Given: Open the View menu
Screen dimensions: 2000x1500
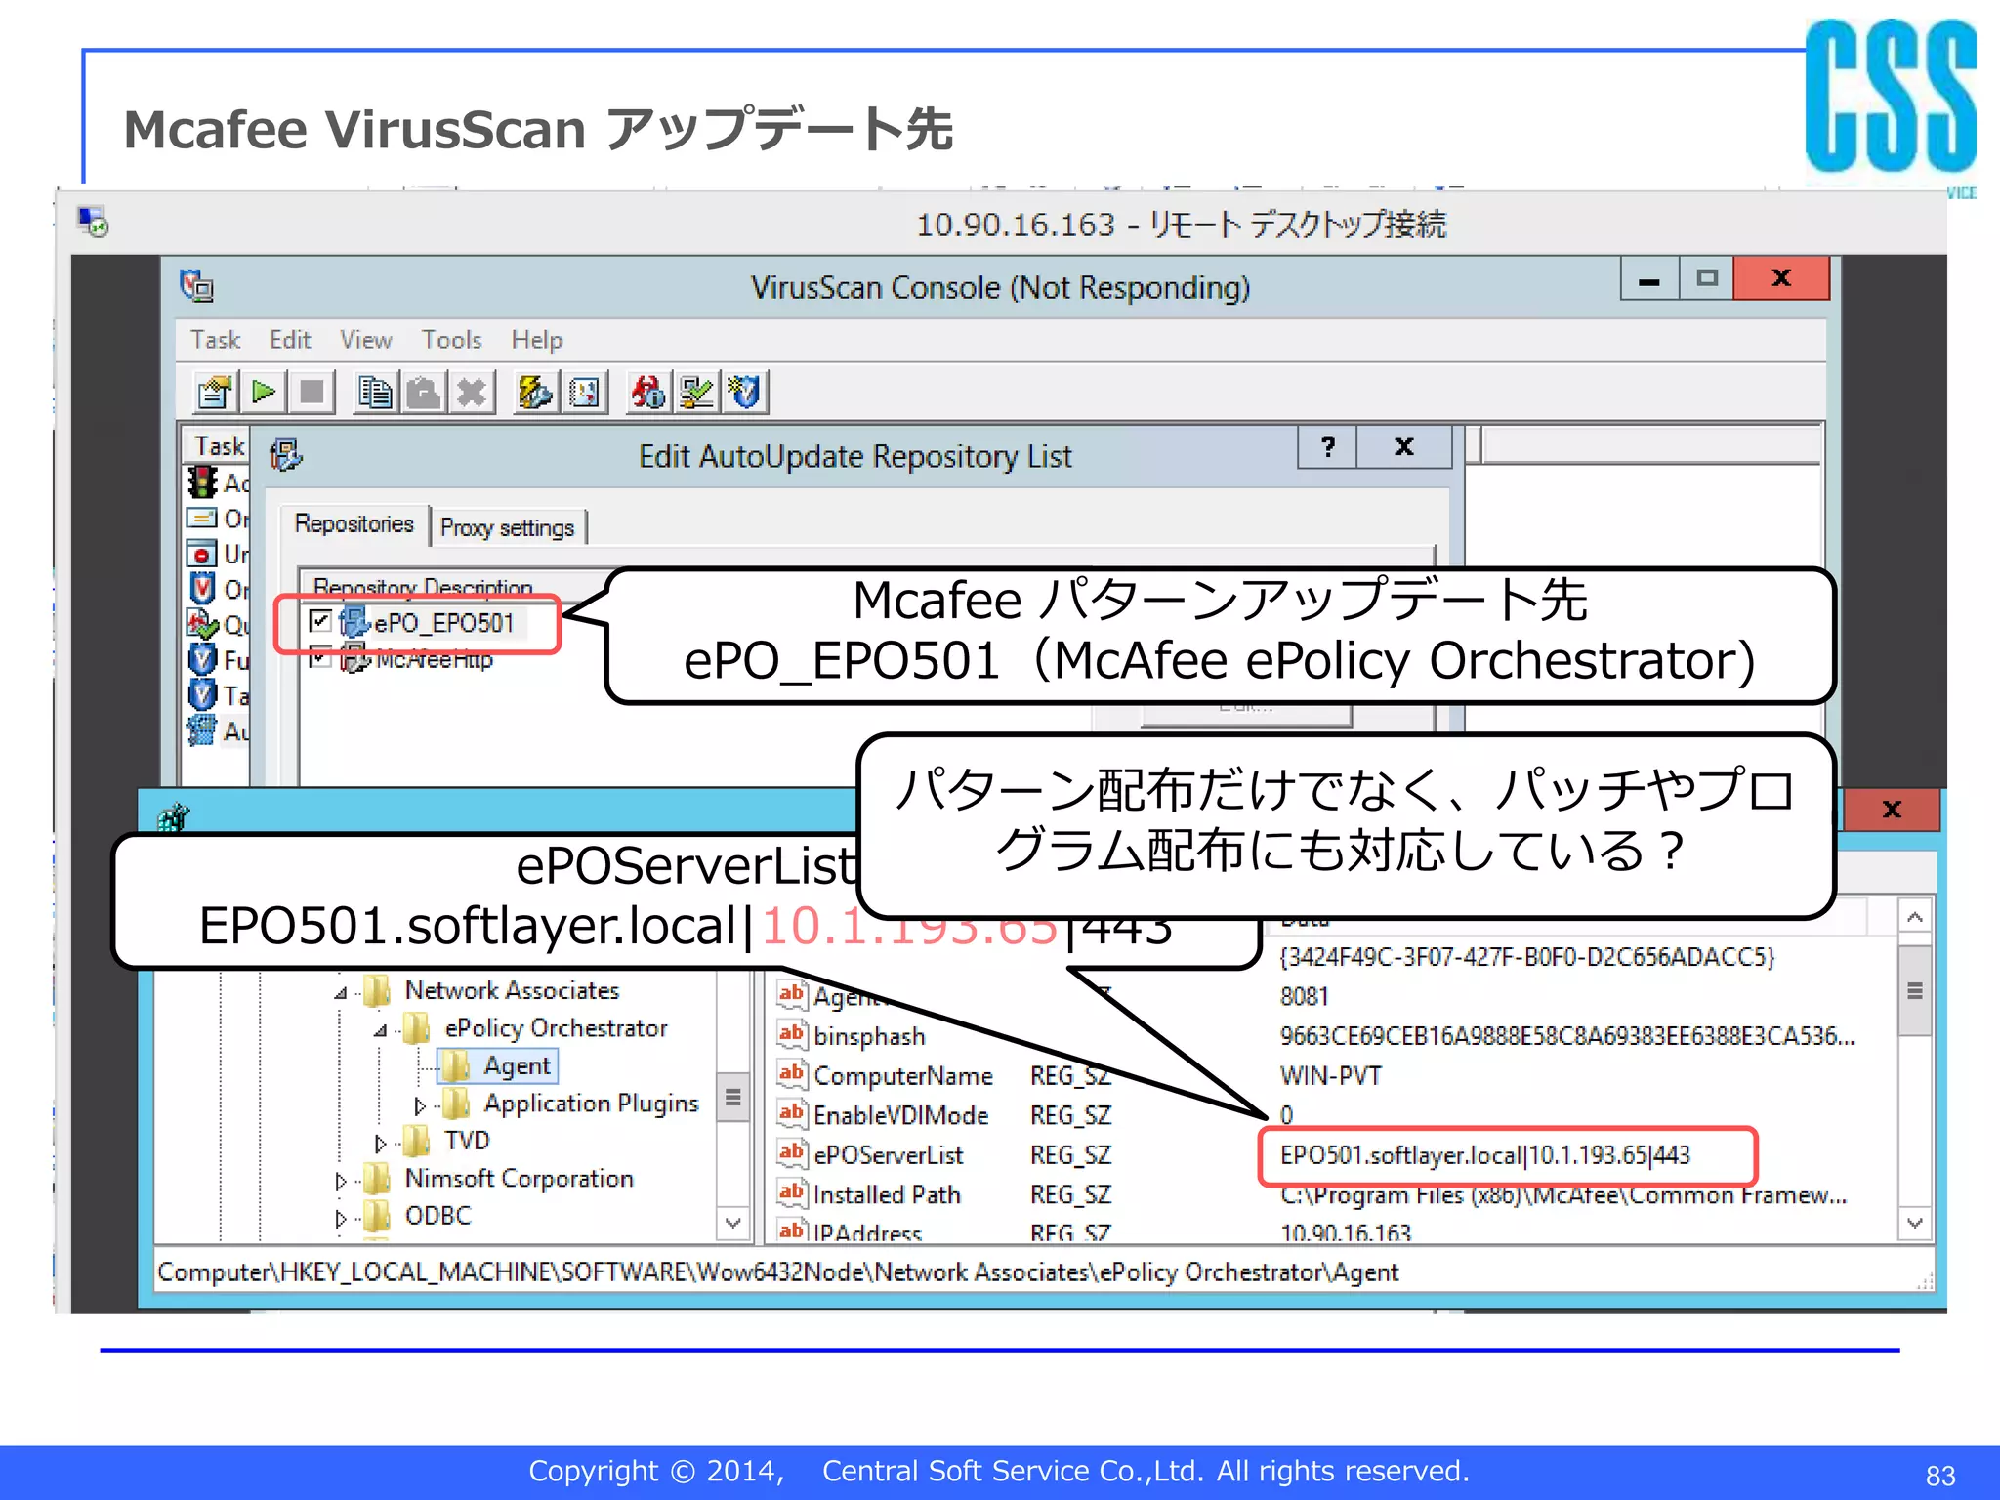Looking at the screenshot, I should tap(366, 340).
